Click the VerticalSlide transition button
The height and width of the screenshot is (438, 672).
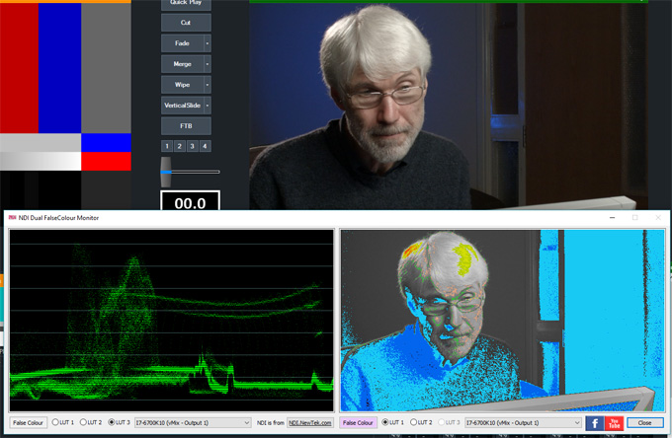pyautogui.click(x=182, y=106)
